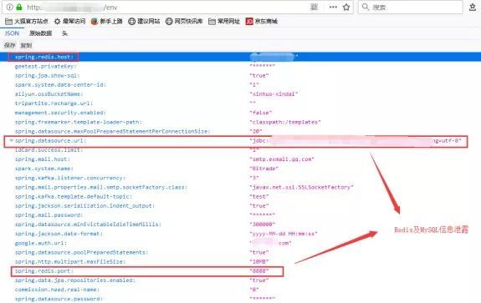Select the spring.datasource.poolPreparedStatements key

pos(81,252)
